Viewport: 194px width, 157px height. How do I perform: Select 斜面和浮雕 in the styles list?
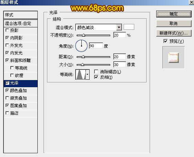(x=21, y=61)
